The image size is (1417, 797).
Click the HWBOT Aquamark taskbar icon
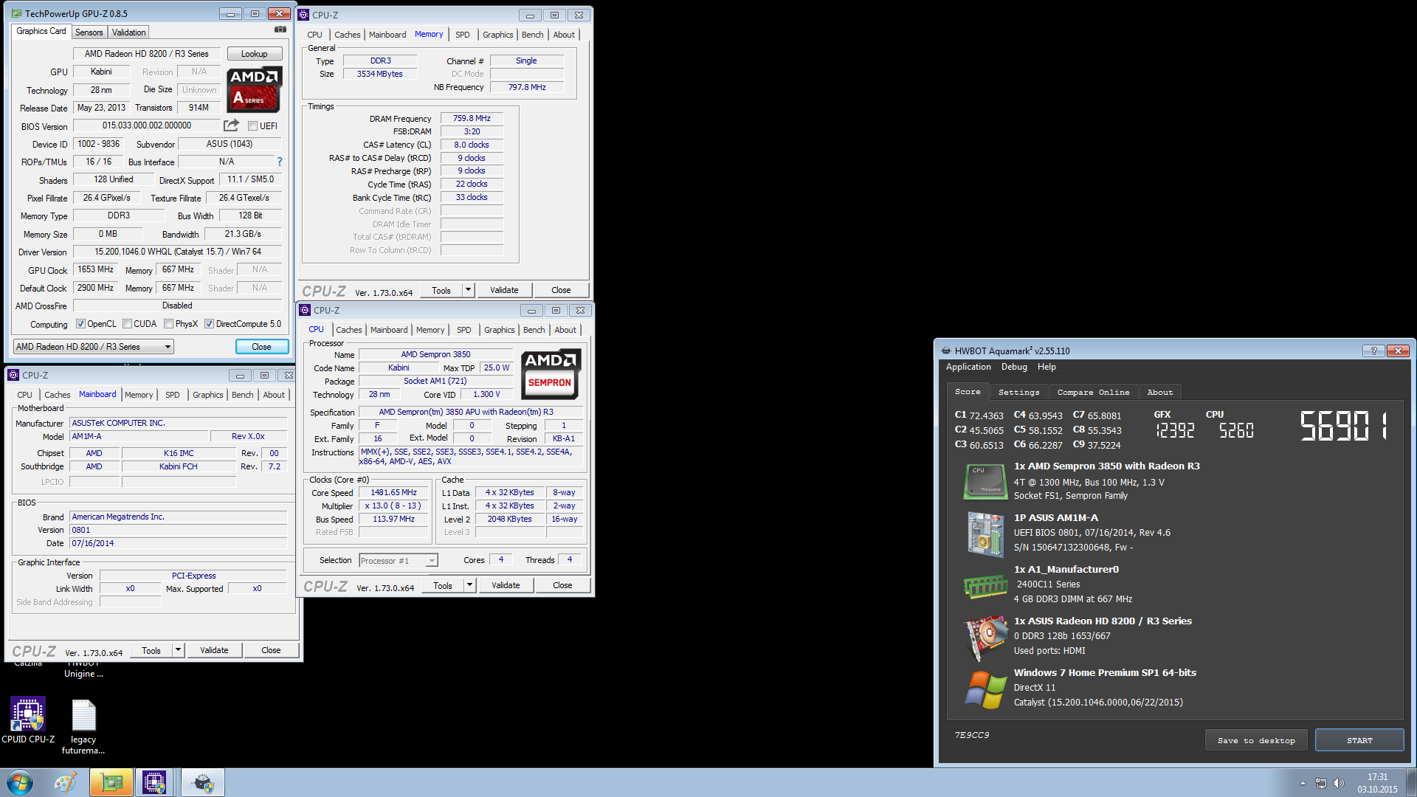pos(202,782)
